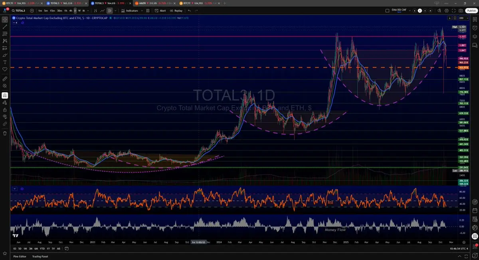Screen dimensions: 479x260
Task: Open the bar chart style icon
Action: 96,11
